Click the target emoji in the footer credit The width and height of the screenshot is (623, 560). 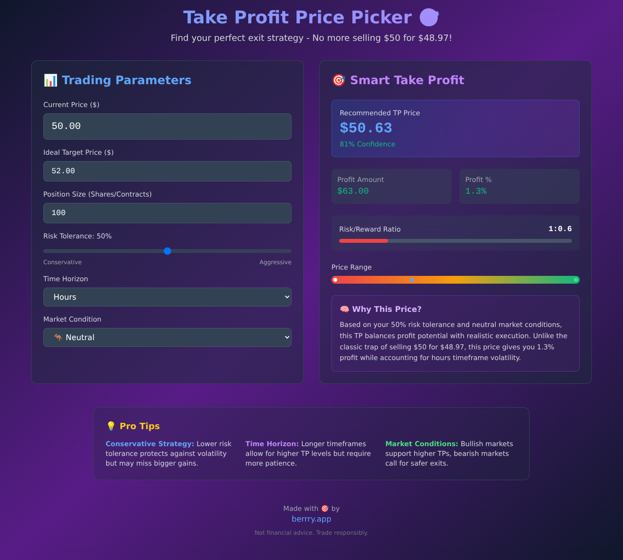coord(325,508)
